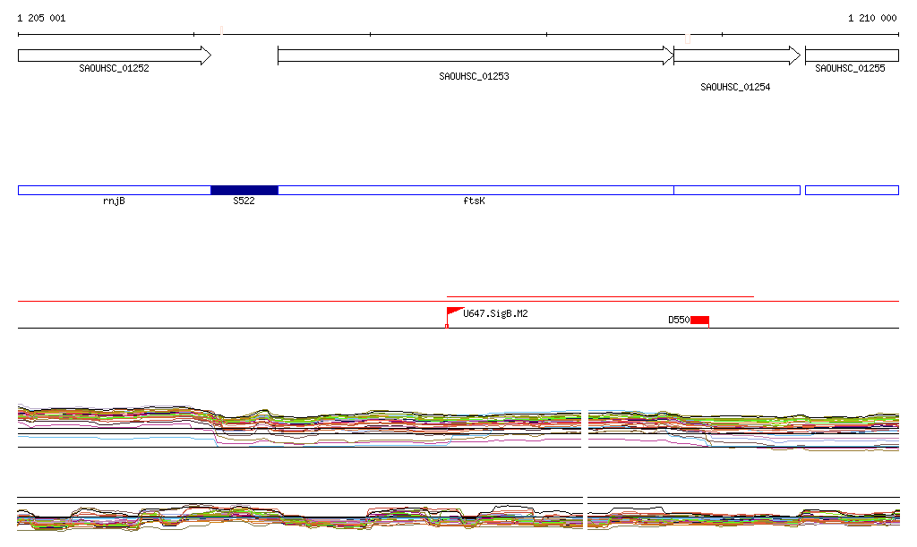Click the unlabeled segment bar below SAOUHSC_01254

736,190
